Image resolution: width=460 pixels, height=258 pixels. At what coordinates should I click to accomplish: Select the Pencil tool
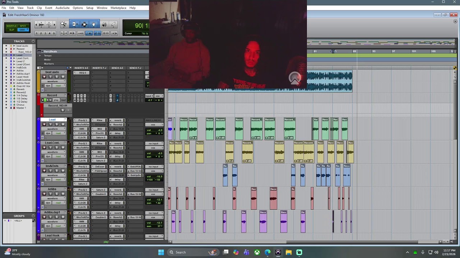point(114,24)
